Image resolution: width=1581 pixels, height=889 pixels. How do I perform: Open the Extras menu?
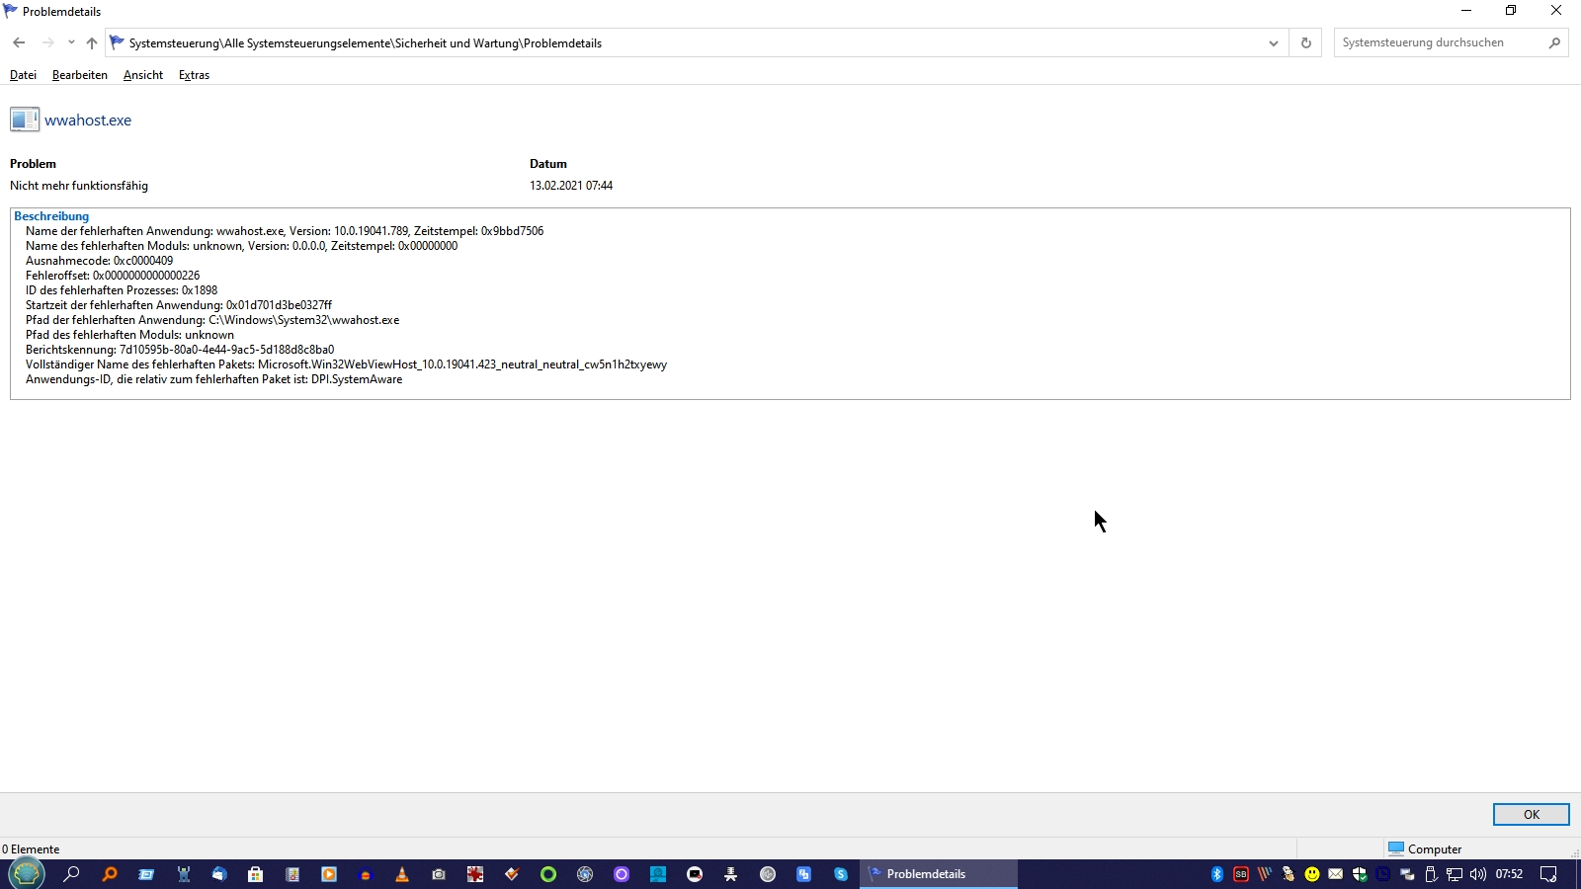point(194,75)
